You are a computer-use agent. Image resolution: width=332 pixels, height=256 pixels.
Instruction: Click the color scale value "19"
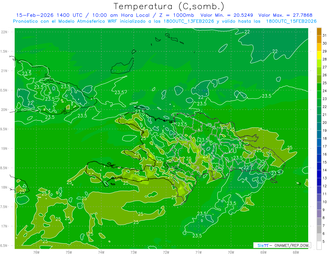click(x=325, y=131)
